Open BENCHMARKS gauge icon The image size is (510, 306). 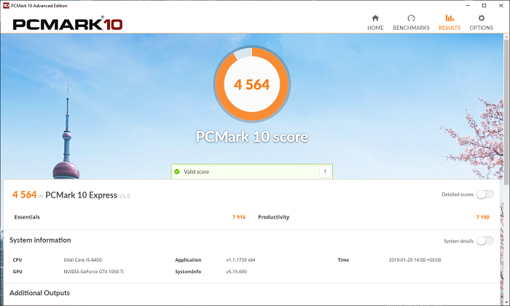411,18
